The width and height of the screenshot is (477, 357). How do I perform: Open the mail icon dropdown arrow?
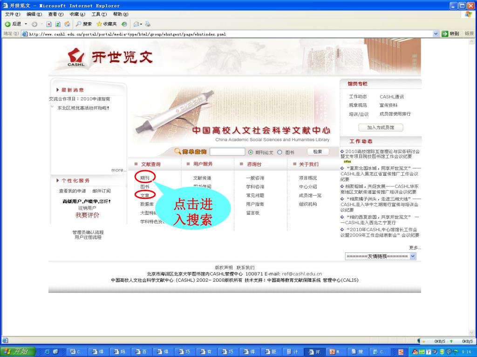point(141,24)
